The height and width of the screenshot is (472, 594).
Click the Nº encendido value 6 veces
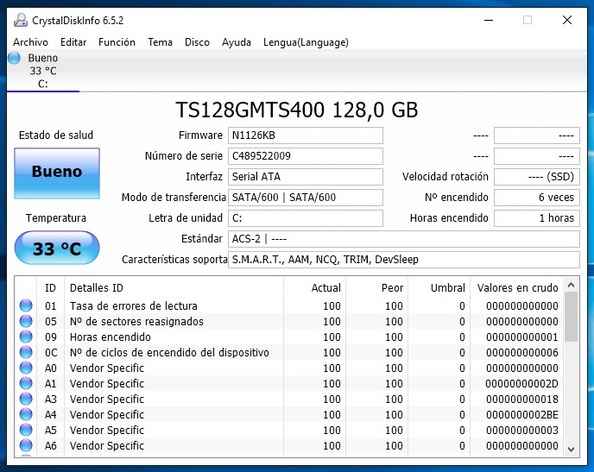pyautogui.click(x=537, y=198)
